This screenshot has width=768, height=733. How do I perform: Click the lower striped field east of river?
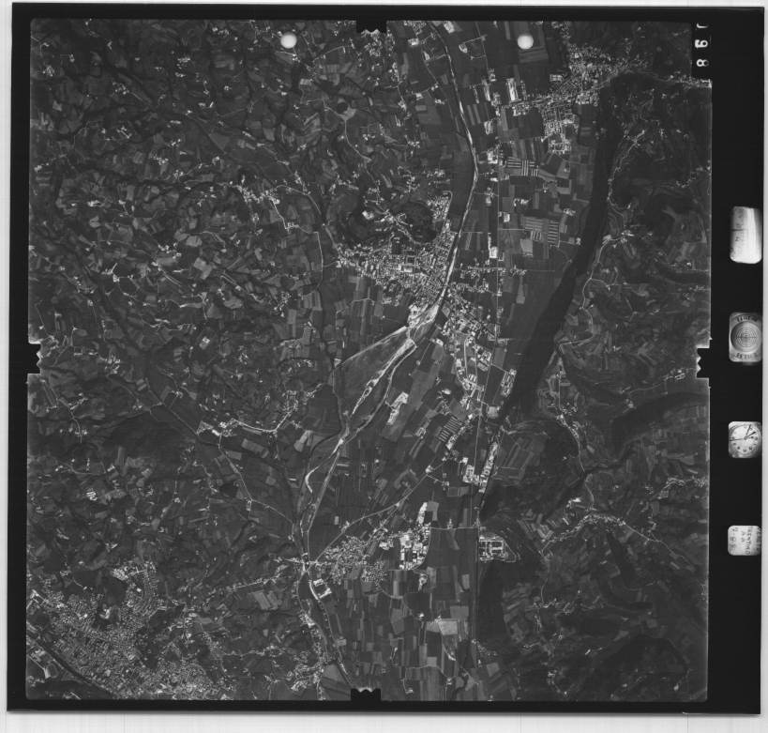[450, 428]
